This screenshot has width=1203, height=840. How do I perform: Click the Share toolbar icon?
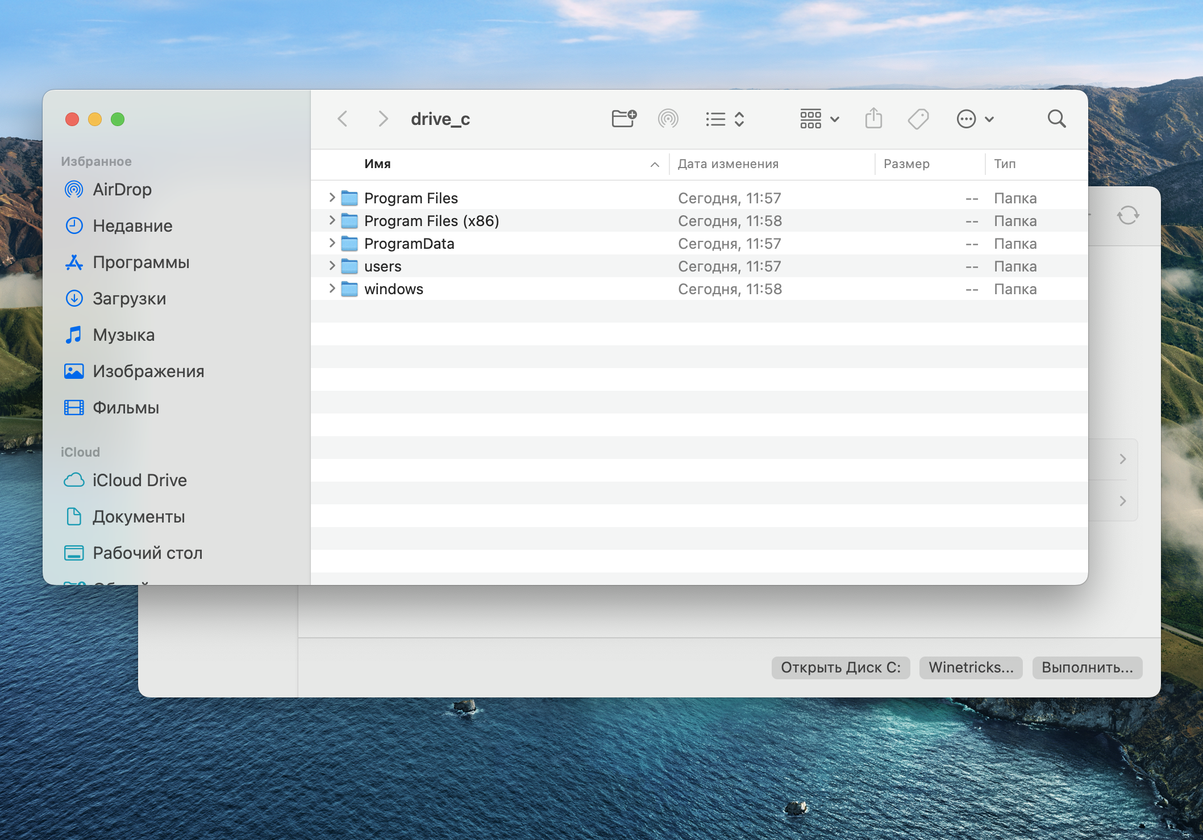[873, 119]
